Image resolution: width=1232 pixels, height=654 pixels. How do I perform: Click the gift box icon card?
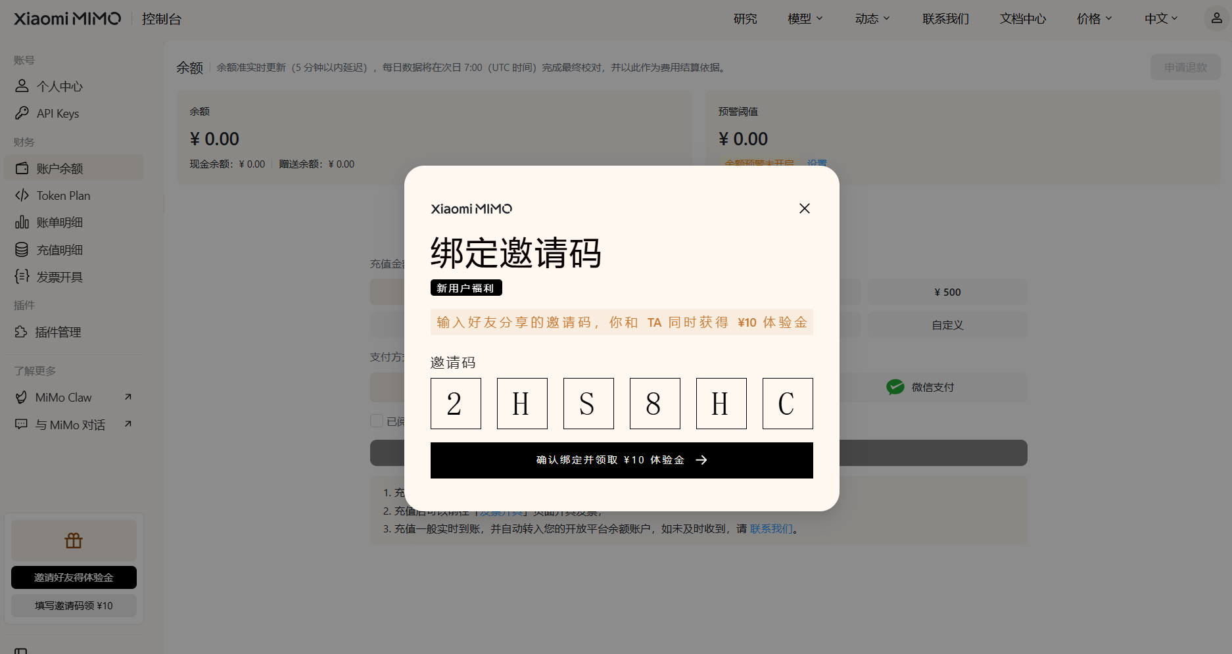[x=74, y=541]
